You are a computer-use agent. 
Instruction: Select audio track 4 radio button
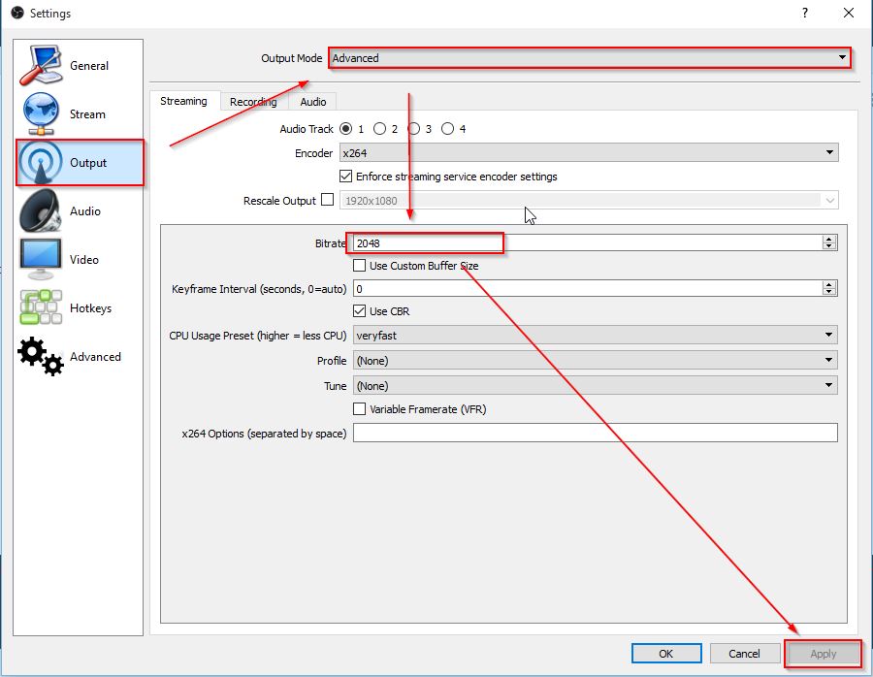(x=447, y=129)
